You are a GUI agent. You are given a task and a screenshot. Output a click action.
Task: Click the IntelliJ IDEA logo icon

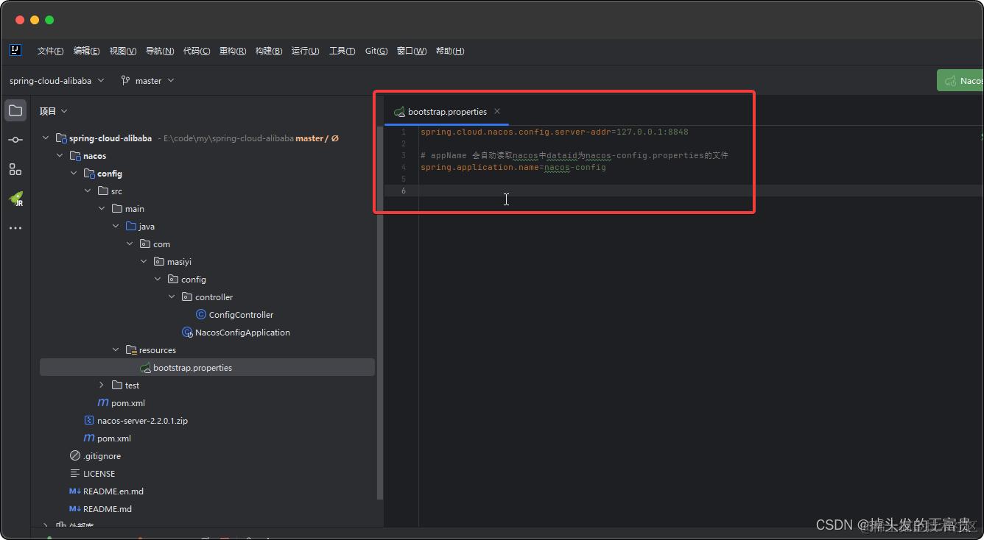(15, 50)
